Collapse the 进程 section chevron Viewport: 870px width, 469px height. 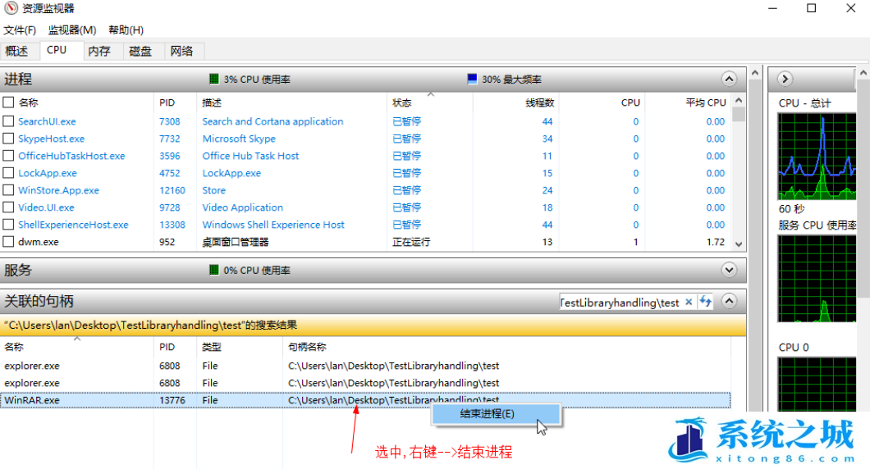tap(729, 80)
